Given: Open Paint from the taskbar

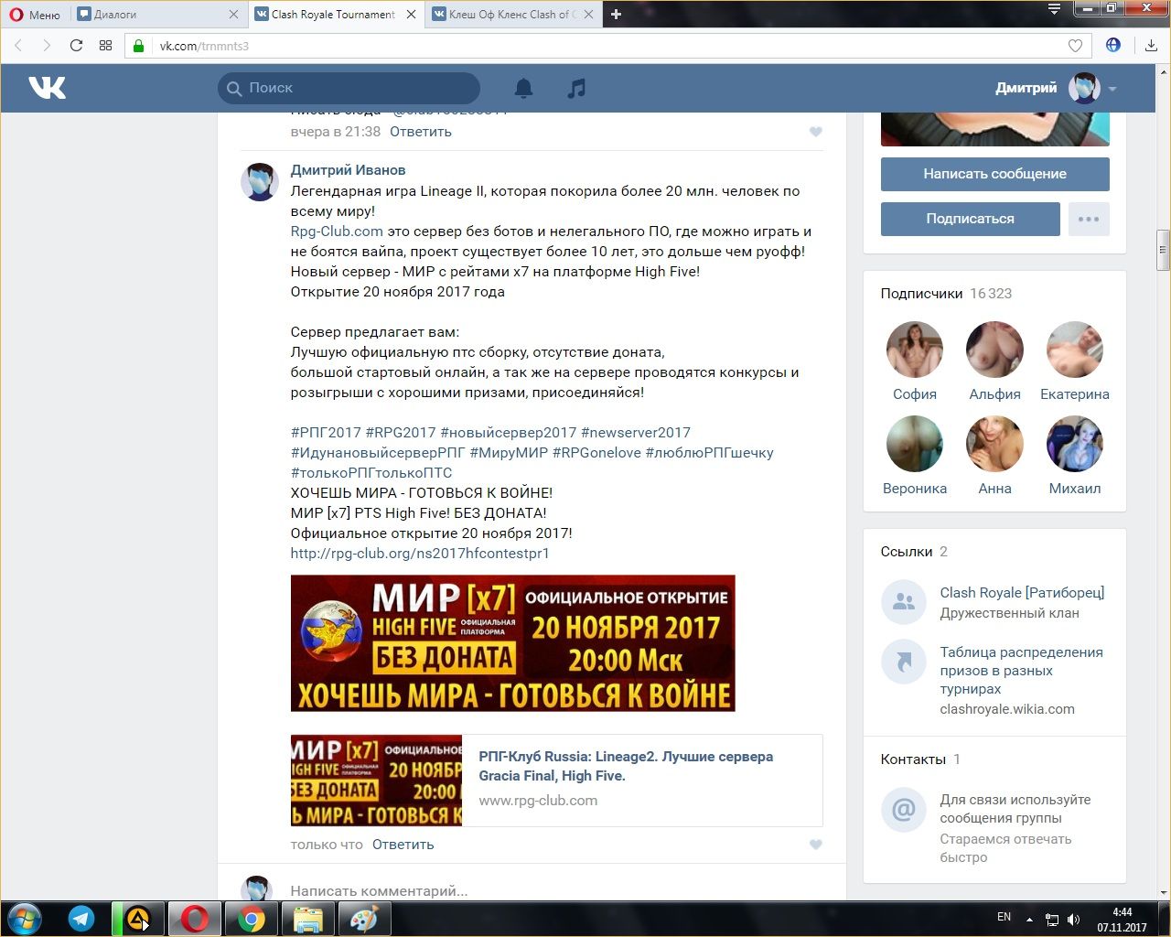Looking at the screenshot, I should [365, 919].
